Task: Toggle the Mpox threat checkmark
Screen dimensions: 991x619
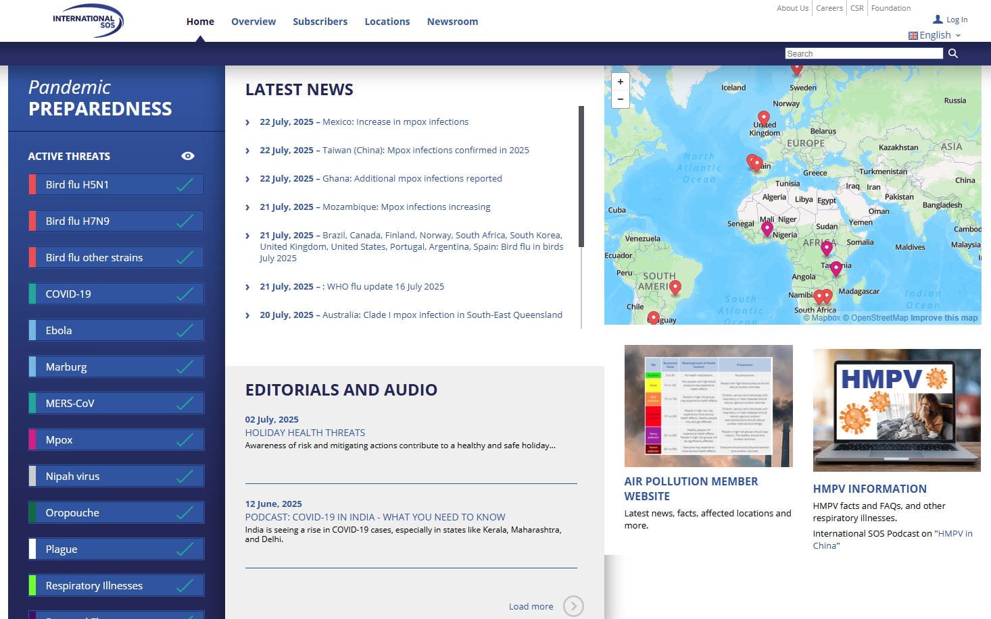Action: [x=185, y=439]
